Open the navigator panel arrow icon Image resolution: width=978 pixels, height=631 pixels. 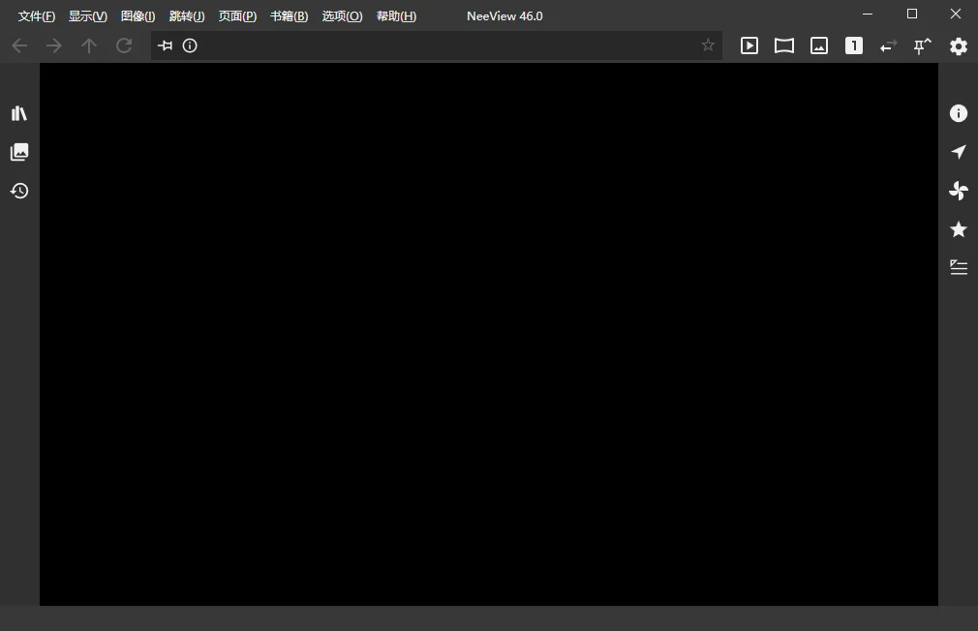[x=958, y=152]
